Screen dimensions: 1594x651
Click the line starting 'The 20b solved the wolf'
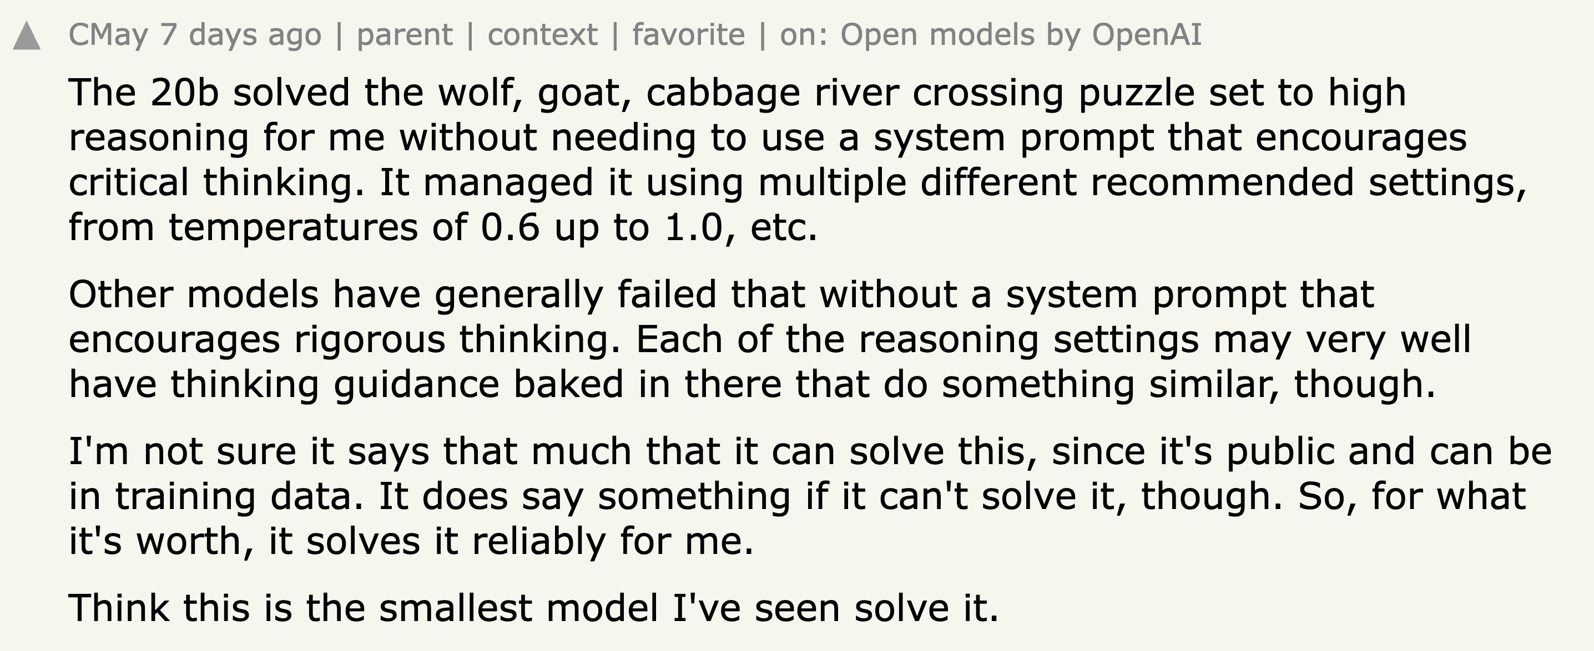point(738,93)
